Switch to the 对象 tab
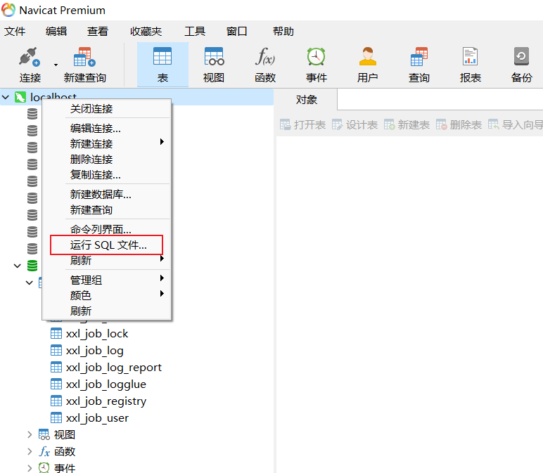This screenshot has height=473, width=543. pyautogui.click(x=306, y=100)
